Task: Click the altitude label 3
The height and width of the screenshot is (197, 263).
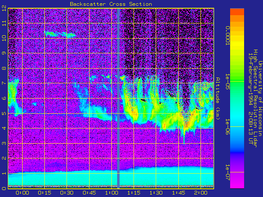Action: tap(4, 143)
